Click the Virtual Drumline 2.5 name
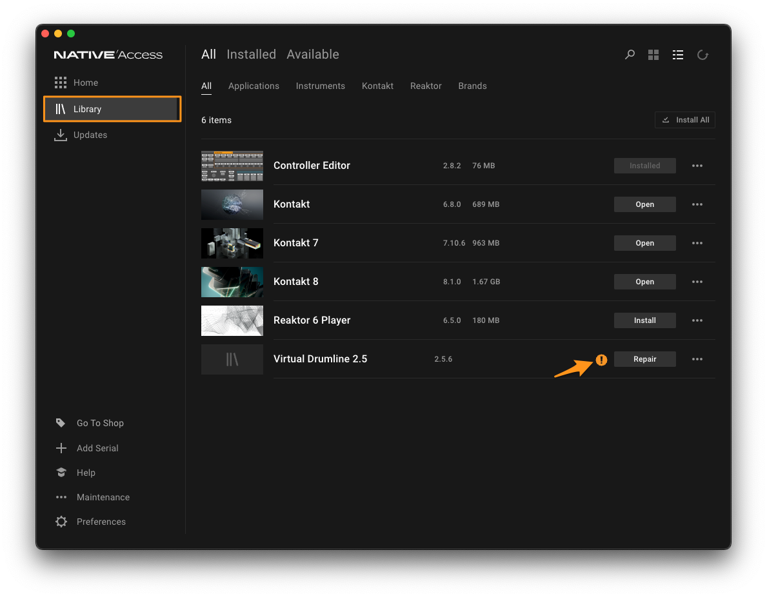The height and width of the screenshot is (597, 767). (321, 359)
